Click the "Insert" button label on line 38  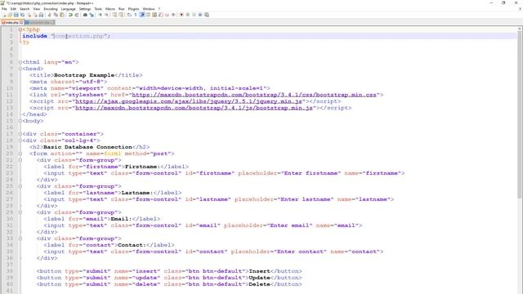tap(260, 271)
